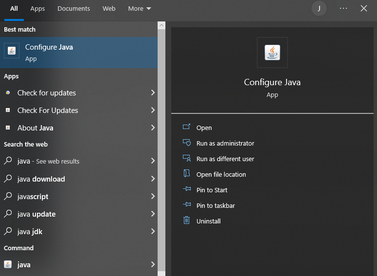Click the Open action icon
The height and width of the screenshot is (276, 377).
[x=187, y=127]
